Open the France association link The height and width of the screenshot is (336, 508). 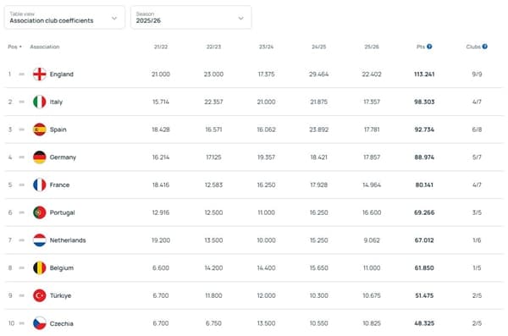tap(59, 185)
